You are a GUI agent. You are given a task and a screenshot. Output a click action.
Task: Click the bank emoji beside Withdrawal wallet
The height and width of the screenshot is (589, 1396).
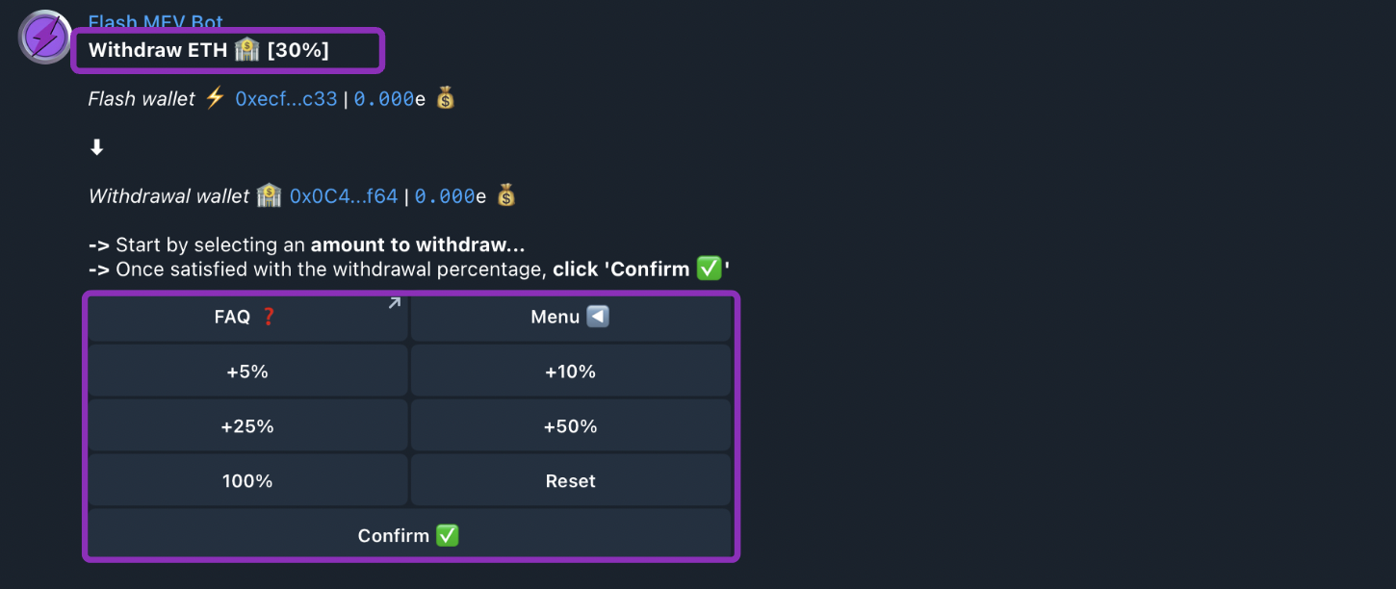pyautogui.click(x=269, y=196)
